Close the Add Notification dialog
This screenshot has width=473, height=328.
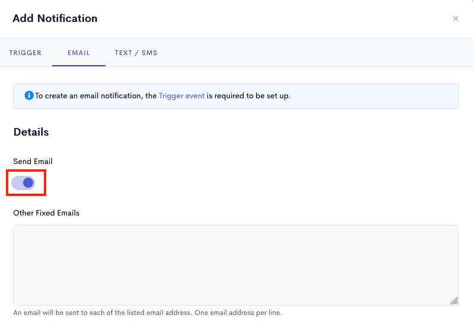[x=455, y=19]
